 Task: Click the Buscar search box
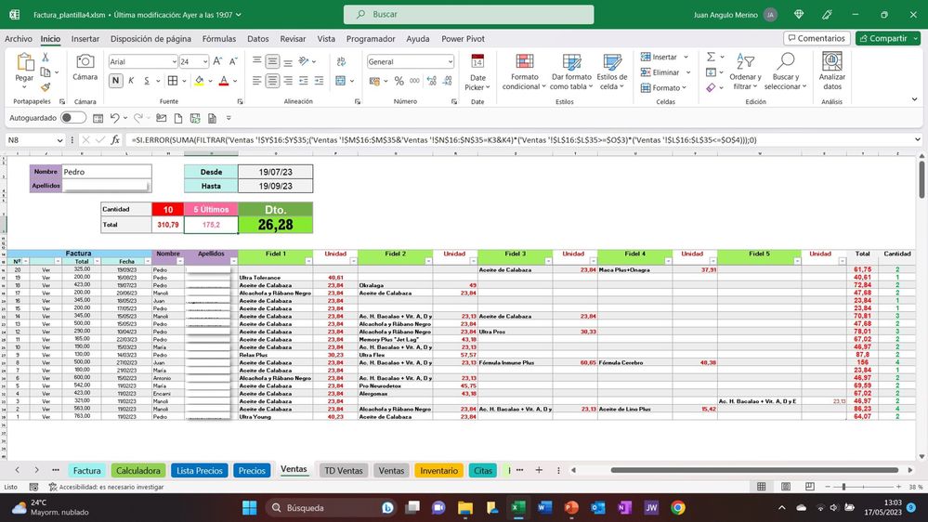[469, 14]
